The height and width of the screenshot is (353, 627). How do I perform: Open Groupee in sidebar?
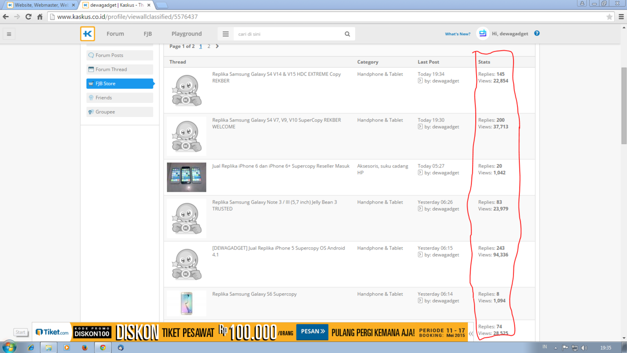120,112
